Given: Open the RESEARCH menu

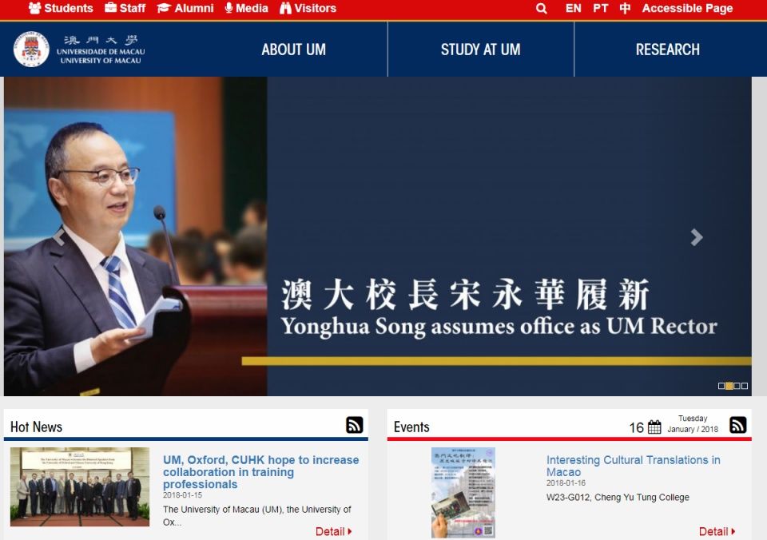Looking at the screenshot, I should pyautogui.click(x=668, y=49).
